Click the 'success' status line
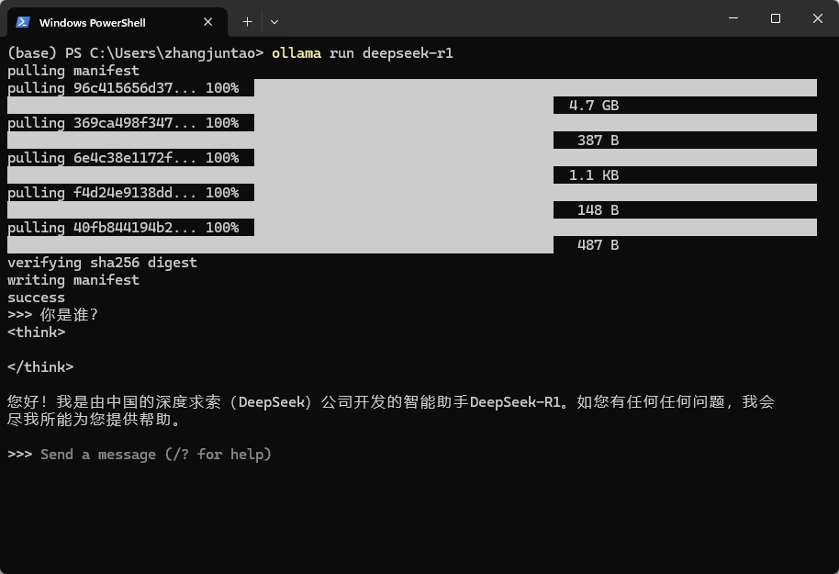The image size is (839, 574). click(37, 298)
